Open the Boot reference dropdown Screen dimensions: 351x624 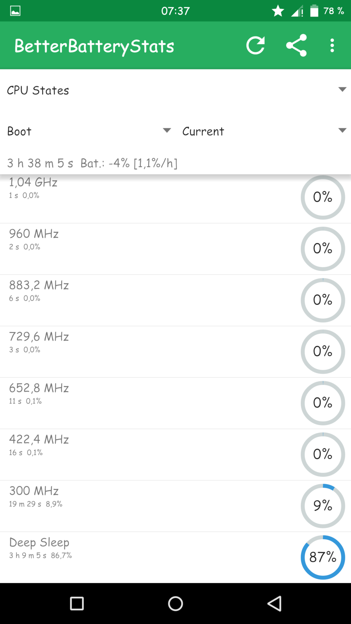click(89, 131)
